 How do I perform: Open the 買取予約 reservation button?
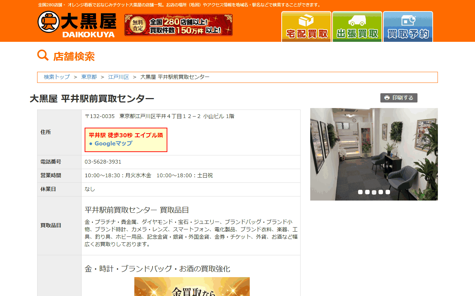[408, 27]
